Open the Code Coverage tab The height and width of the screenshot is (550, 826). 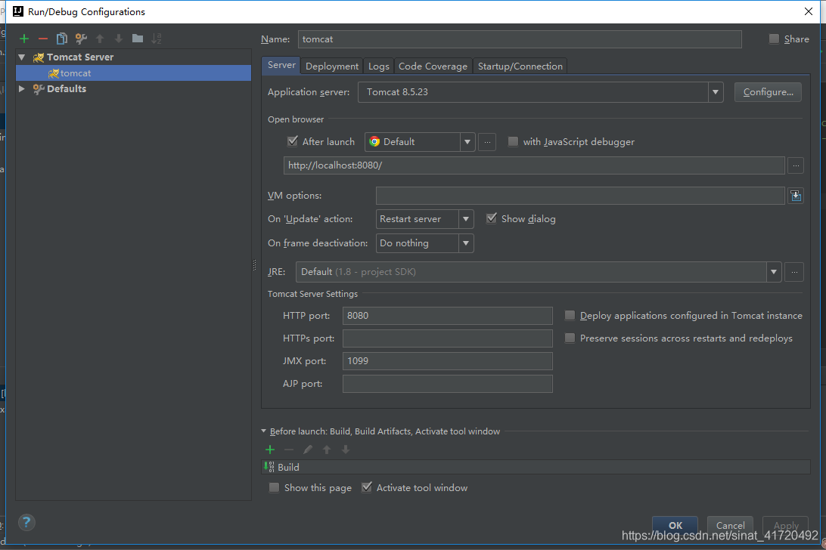433,66
